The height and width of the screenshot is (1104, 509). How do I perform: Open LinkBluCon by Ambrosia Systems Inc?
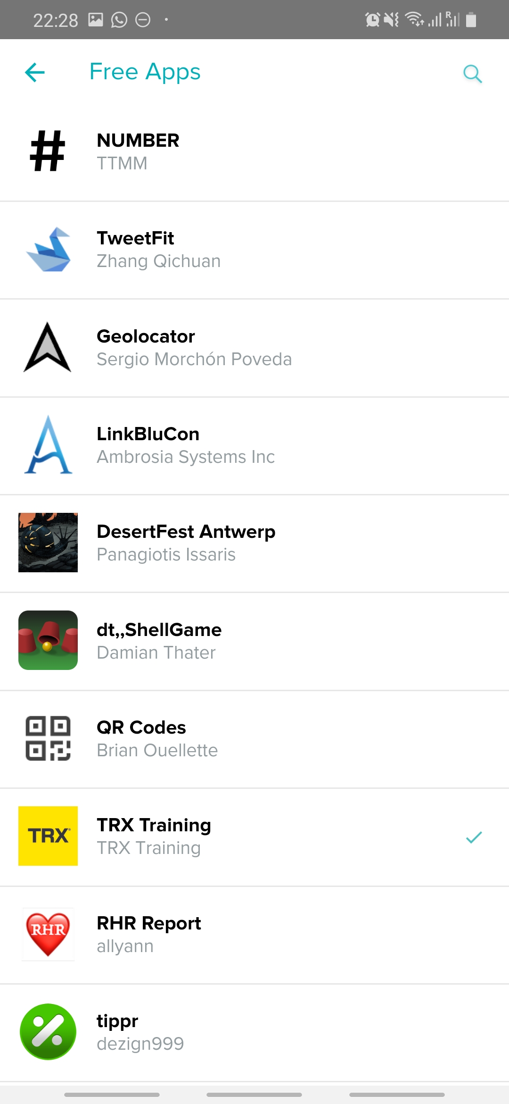pos(186,445)
